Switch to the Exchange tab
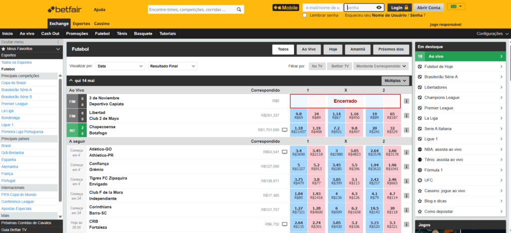Viewport: 511px width, 233px height. 59,23
